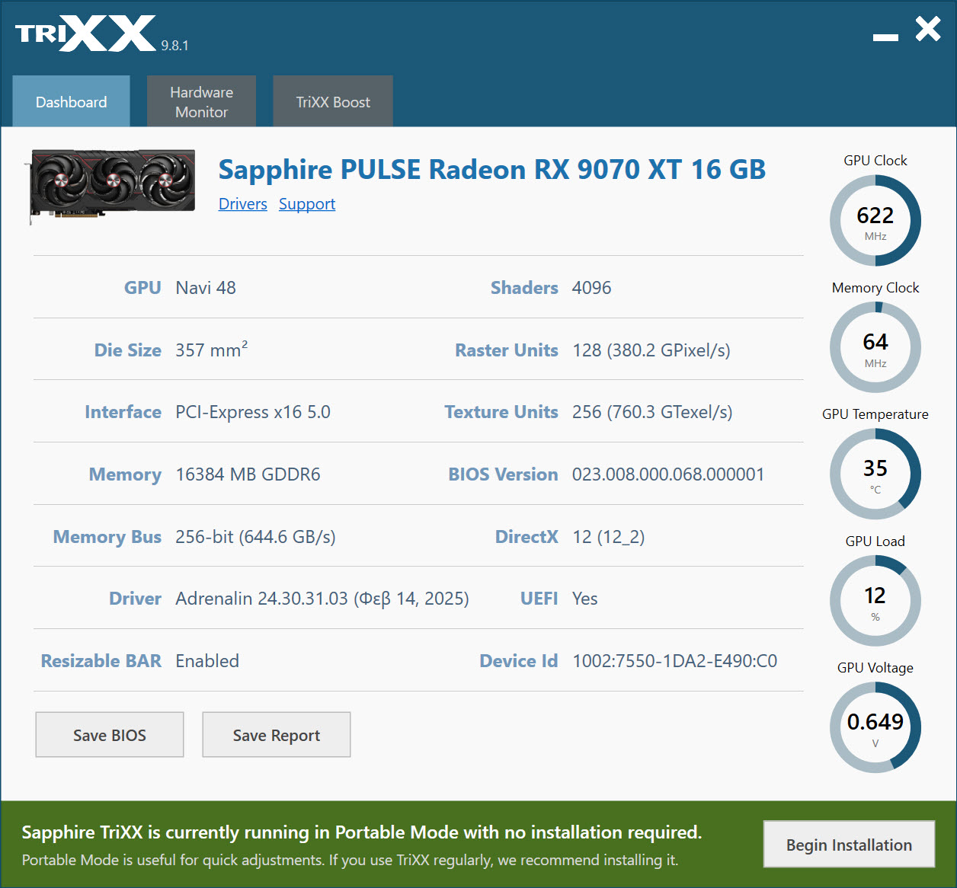
Task: Click the GPU Load gauge showing 12 %
Action: pos(875,601)
